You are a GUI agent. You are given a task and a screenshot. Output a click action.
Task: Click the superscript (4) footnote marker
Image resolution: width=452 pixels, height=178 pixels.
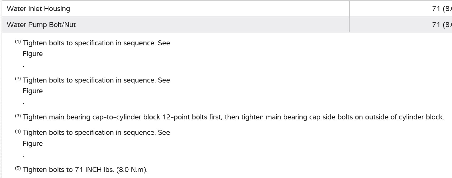point(18,131)
